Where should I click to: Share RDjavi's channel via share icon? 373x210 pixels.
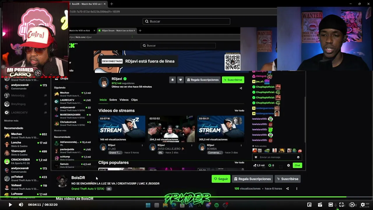pyautogui.click(x=241, y=88)
